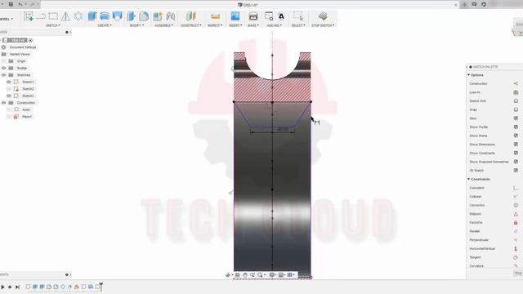Viewport: 523px width, 294px height.
Task: Select the Fillet modify icon
Action: [x=144, y=16]
